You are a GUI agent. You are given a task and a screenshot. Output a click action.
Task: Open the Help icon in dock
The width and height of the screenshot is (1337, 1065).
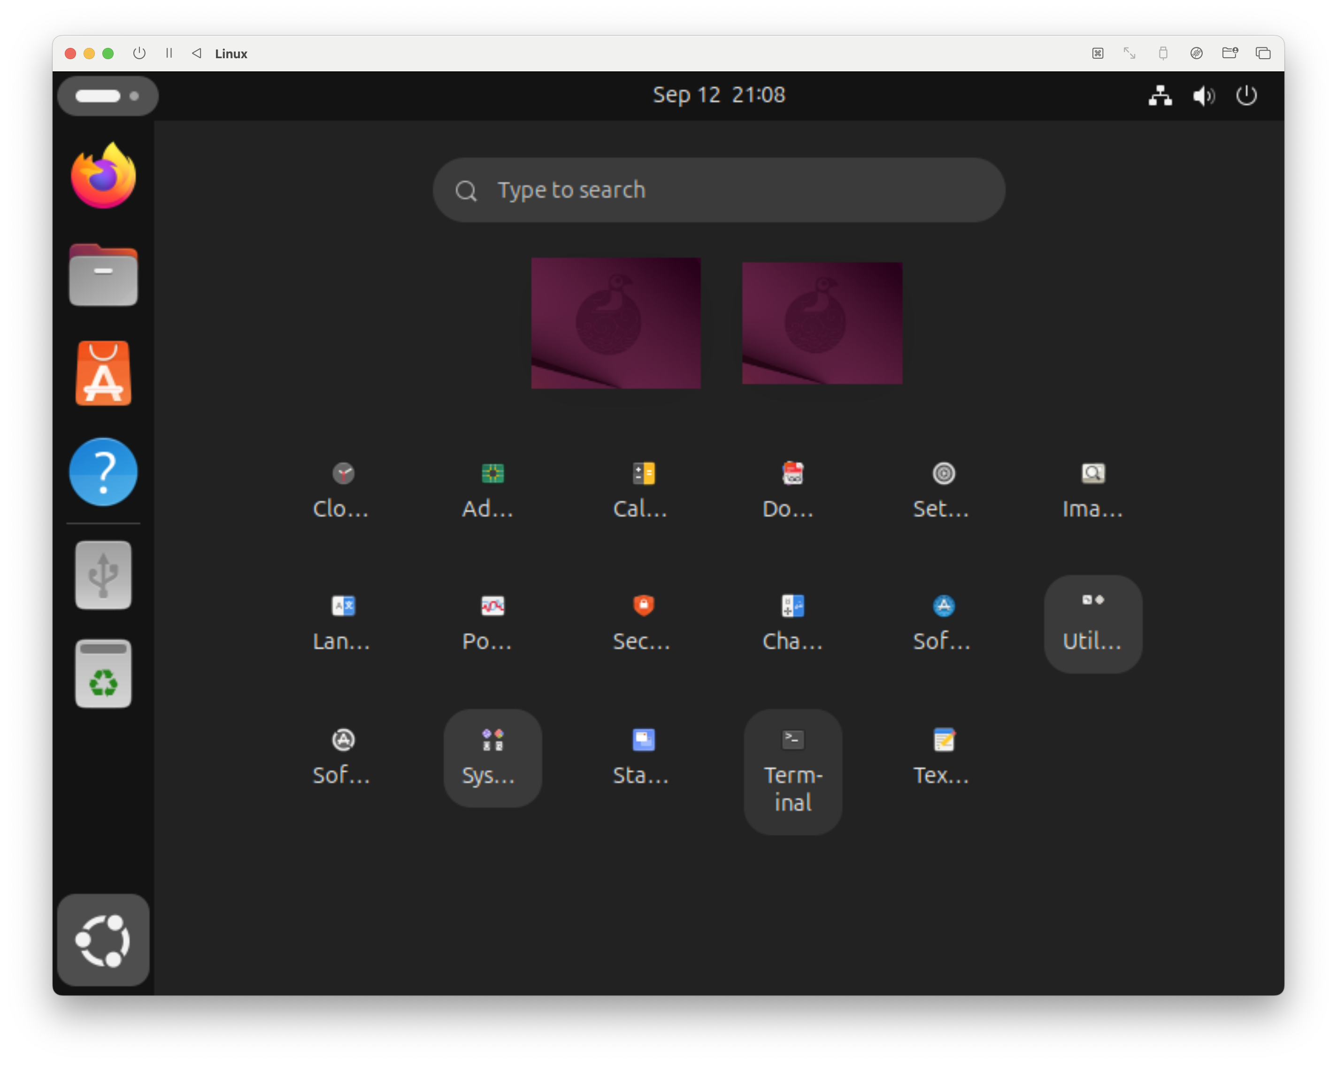pyautogui.click(x=103, y=472)
